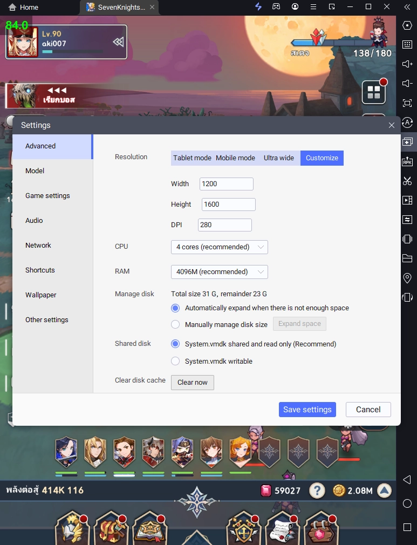Open the Game settings section

(52, 196)
